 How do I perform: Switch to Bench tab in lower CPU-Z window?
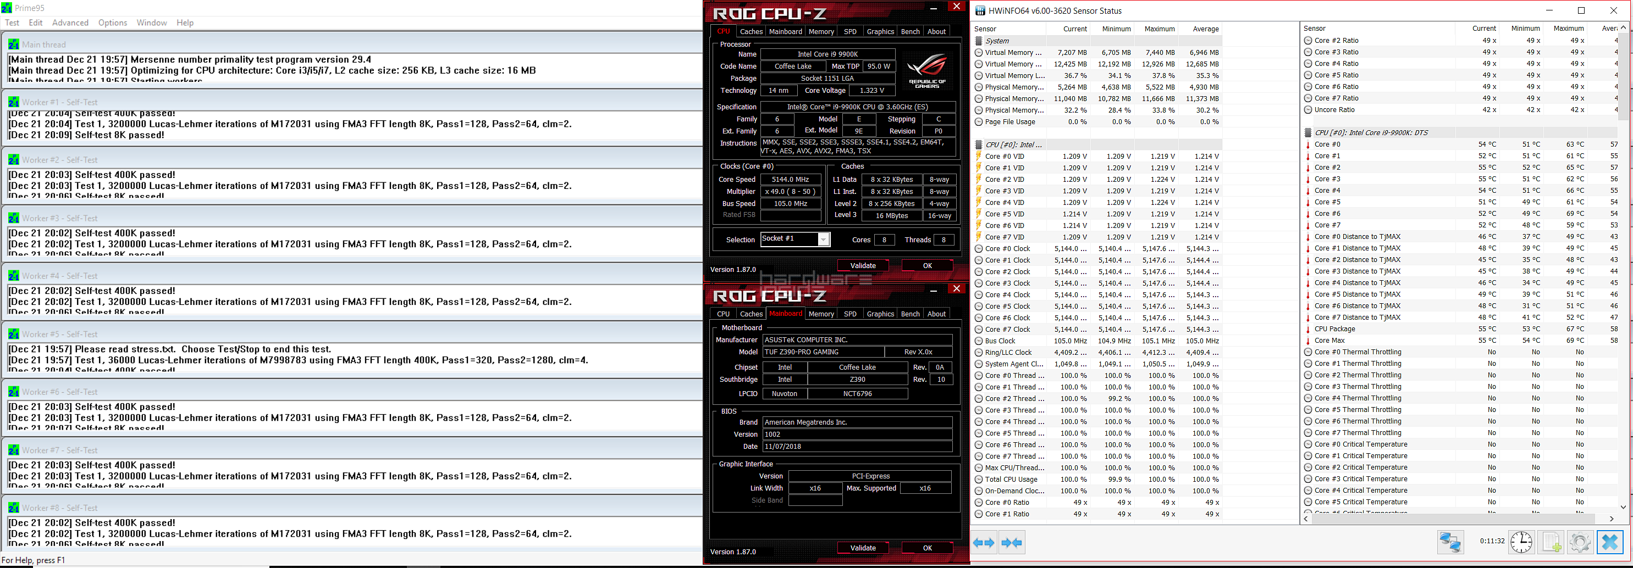click(909, 314)
